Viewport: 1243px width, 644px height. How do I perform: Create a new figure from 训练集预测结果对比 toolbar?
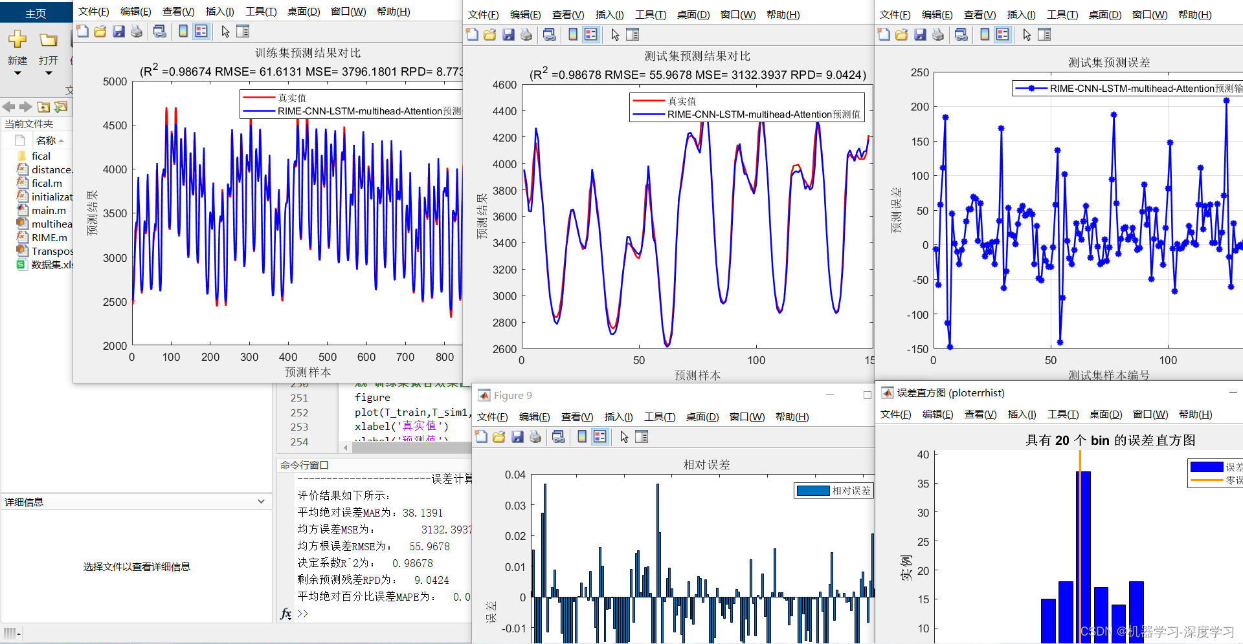point(82,31)
